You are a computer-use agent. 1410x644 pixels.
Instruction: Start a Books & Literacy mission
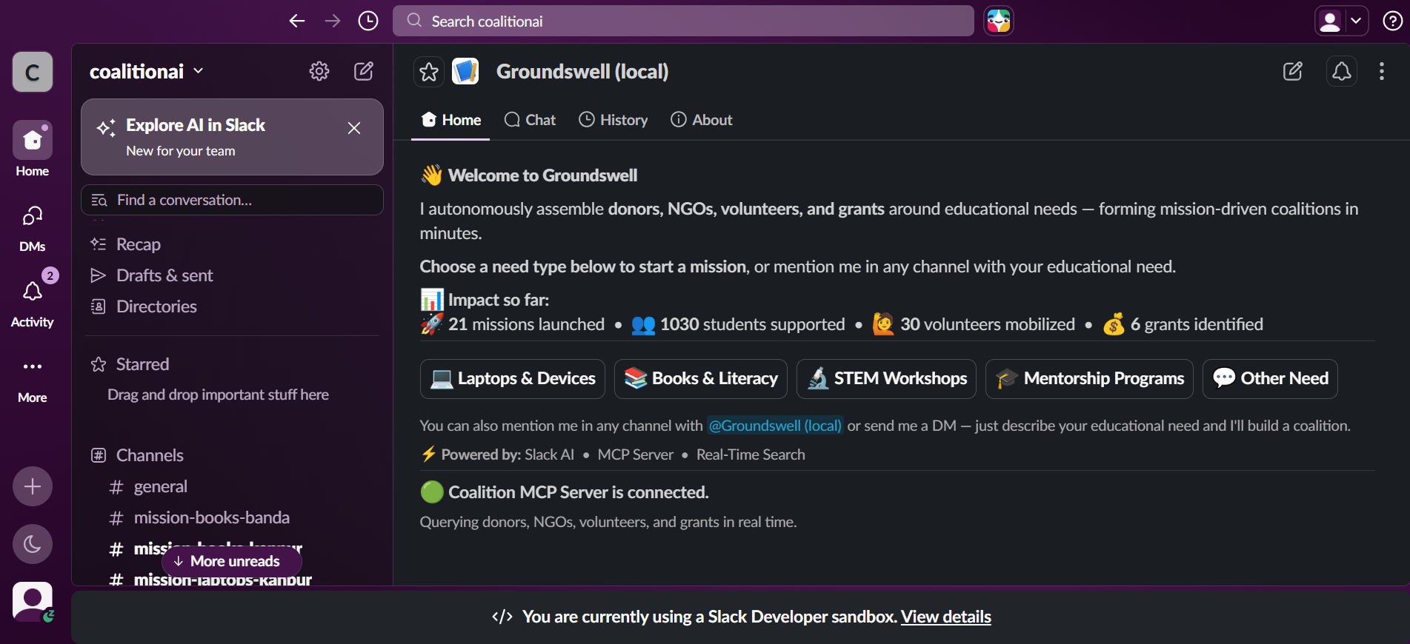tap(701, 379)
